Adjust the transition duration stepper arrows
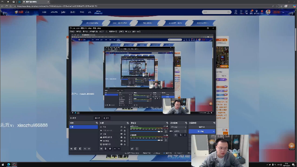Viewport: 297px width, 167px height. [185, 131]
